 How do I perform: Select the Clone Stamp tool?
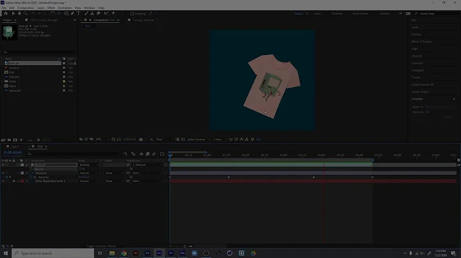92,13
